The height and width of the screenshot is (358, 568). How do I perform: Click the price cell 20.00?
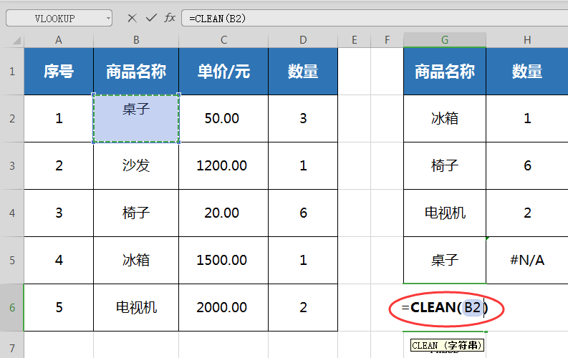223,213
